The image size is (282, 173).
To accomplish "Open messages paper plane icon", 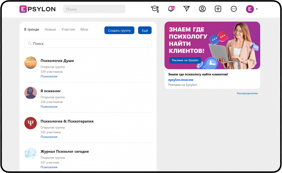I will tap(186, 9).
